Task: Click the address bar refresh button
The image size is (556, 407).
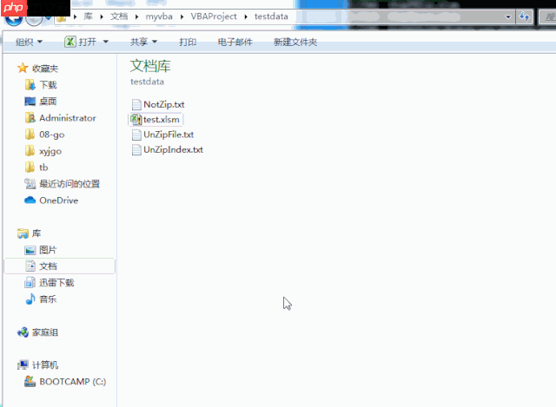Action: (x=525, y=16)
